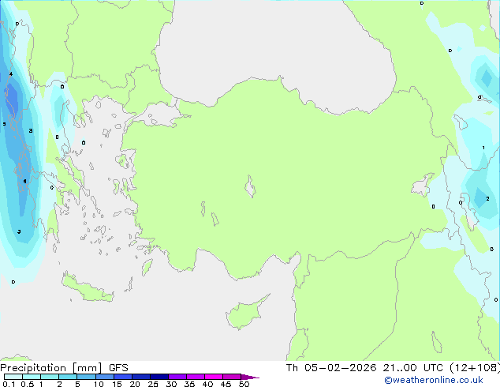
Task: Click the precipitation value '6' on map
Action: [25, 182]
